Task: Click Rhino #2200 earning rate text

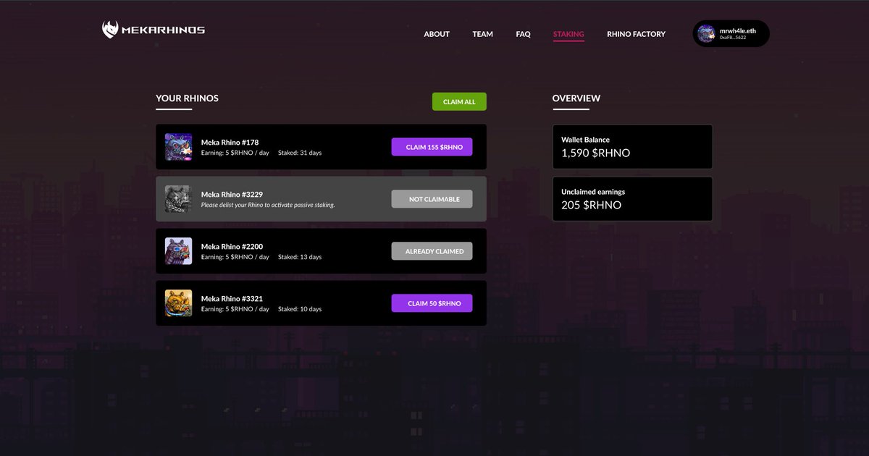Action: point(235,257)
